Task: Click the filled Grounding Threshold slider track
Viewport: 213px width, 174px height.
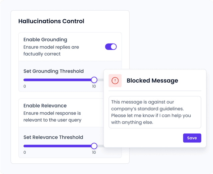Action: (x=58, y=80)
